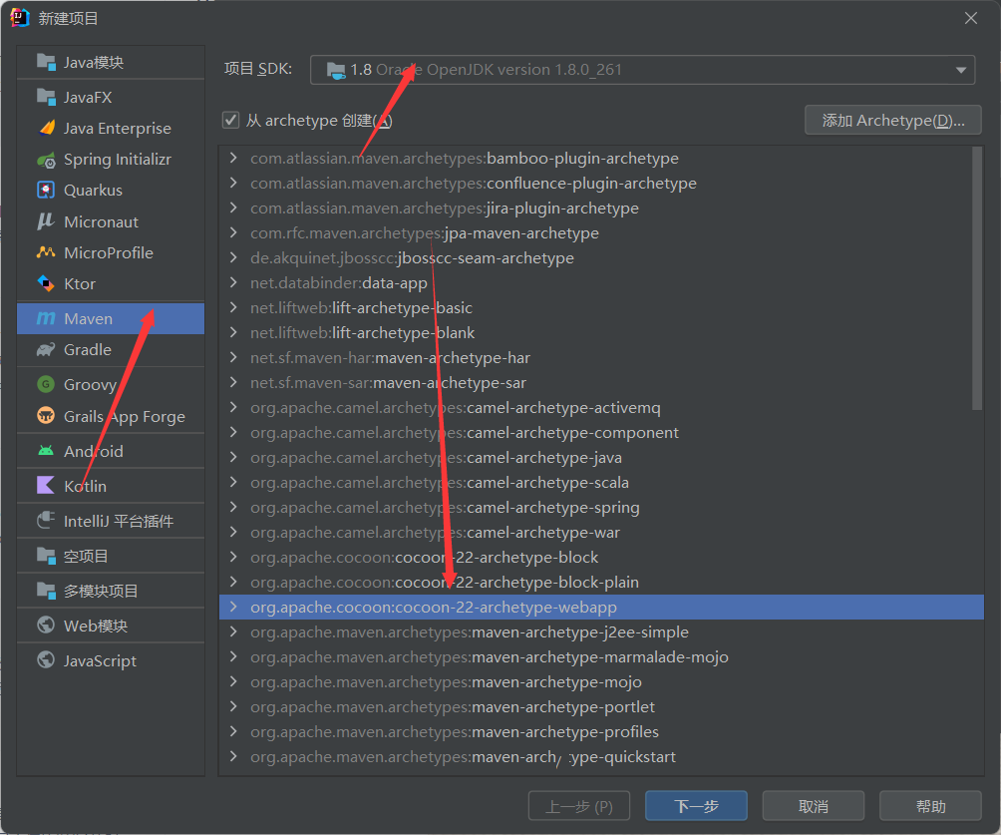Screen dimensions: 1001x835
Task: Select maven-archetype-j2ee-simple row
Action: click(601, 631)
